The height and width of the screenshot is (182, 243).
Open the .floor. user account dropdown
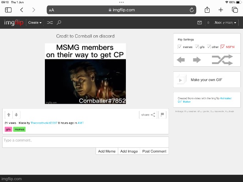(x=225, y=23)
